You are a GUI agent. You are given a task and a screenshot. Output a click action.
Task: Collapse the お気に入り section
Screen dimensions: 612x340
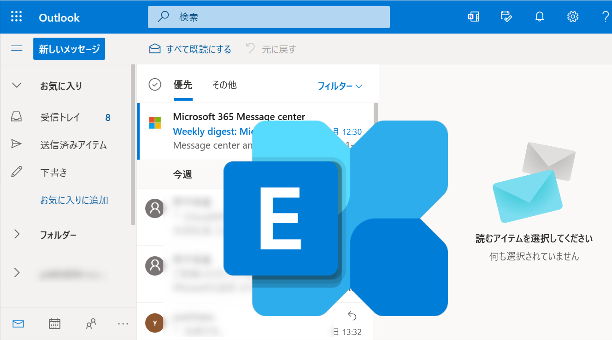pos(17,86)
